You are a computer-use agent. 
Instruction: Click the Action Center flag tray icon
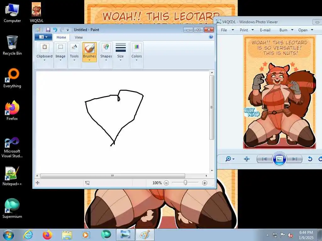[283, 235]
